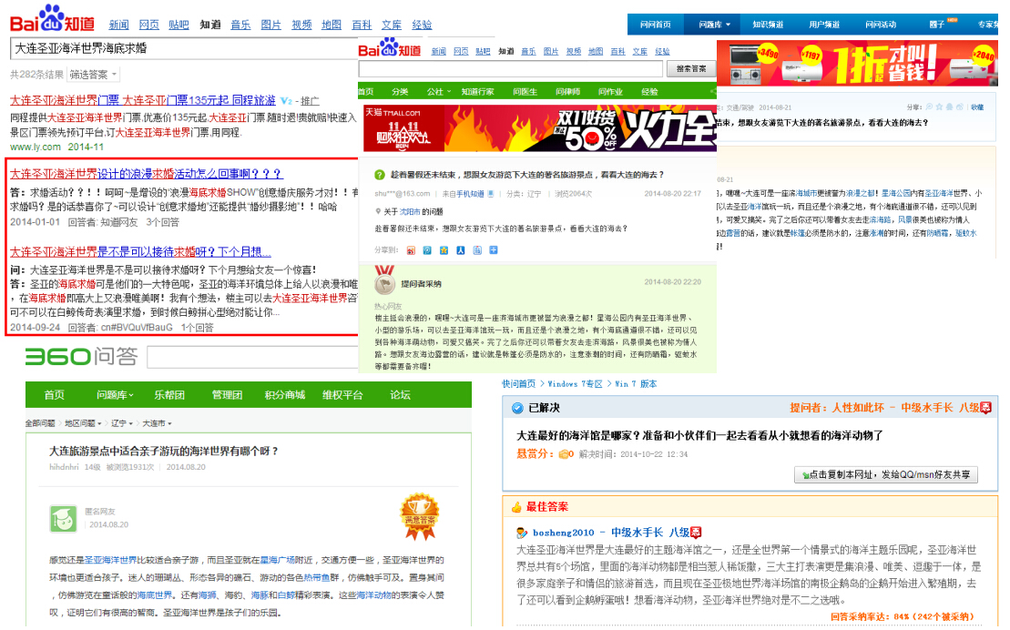Click the search box containing 大连圣亚海洋世界海底求婚
The image size is (1010, 630).
point(184,48)
